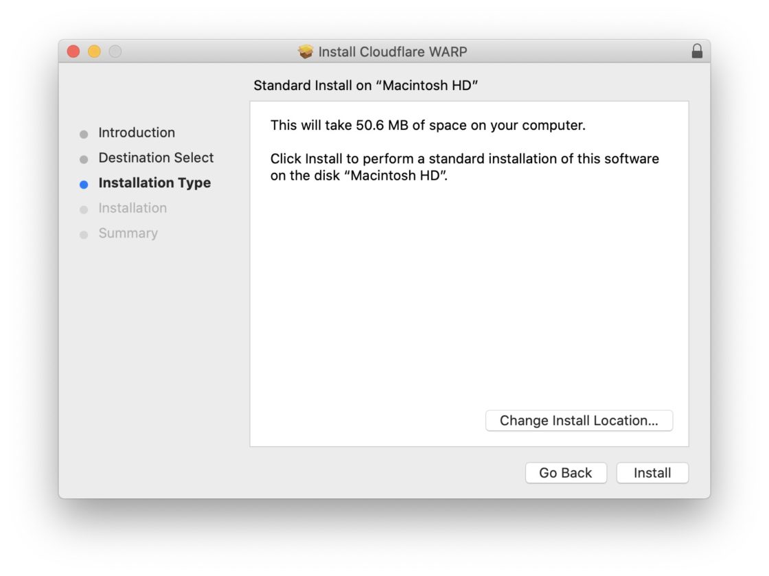Click the green zoom button
Viewport: 769px width, 576px height.
coord(114,51)
